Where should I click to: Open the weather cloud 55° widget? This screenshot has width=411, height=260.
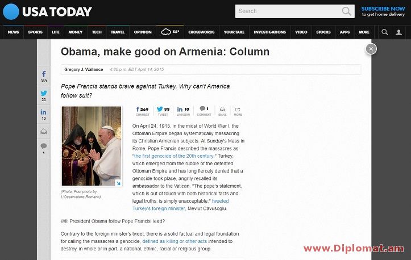click(x=170, y=32)
